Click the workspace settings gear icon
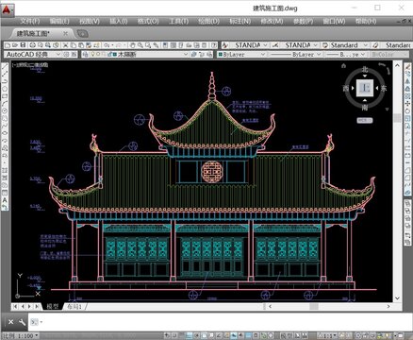The height and width of the screenshot is (340, 413). click(66, 54)
